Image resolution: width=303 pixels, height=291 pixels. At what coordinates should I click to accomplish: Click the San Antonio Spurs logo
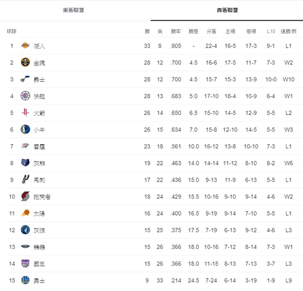25,180
